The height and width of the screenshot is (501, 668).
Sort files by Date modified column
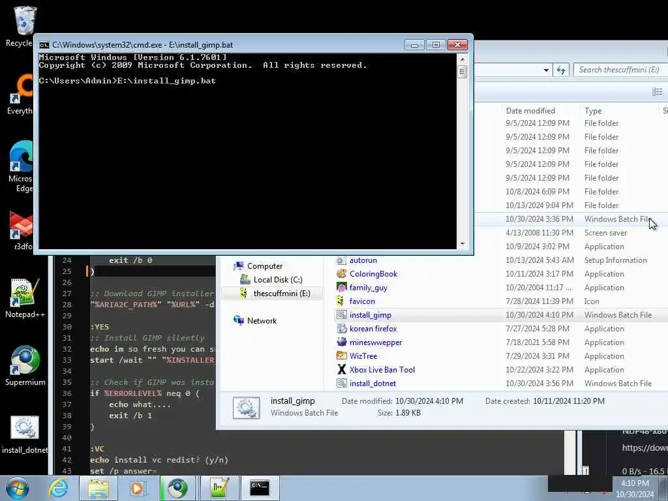[x=530, y=110]
